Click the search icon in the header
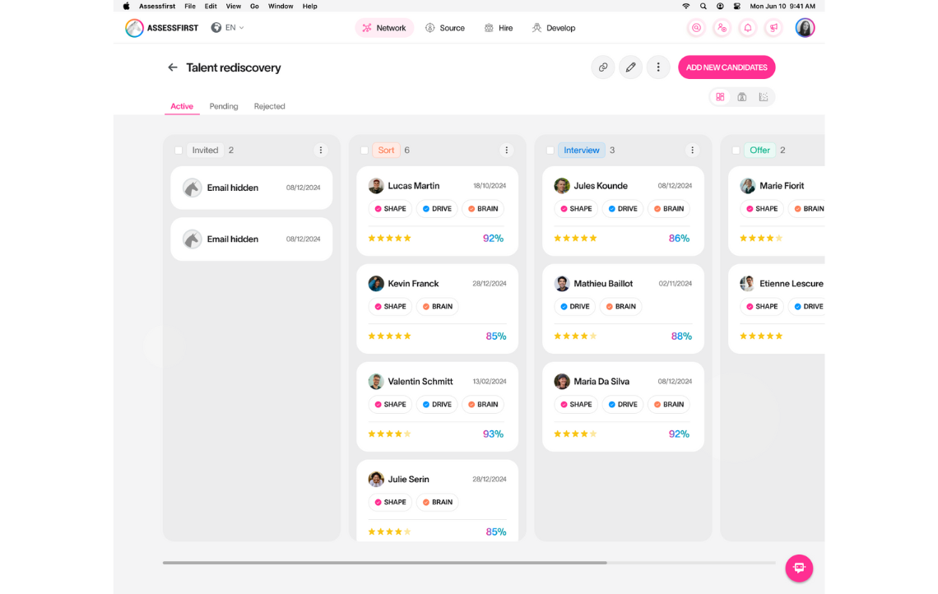This screenshot has width=938, height=594. point(696,28)
